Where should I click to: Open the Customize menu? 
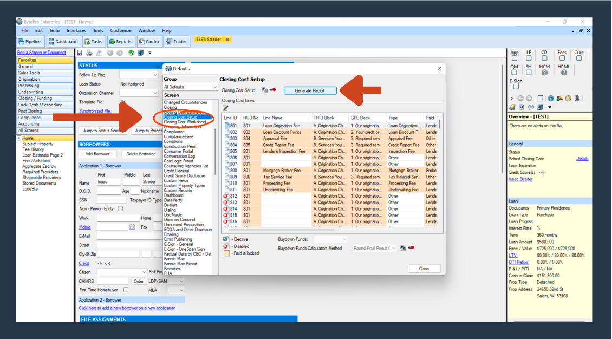121,30
